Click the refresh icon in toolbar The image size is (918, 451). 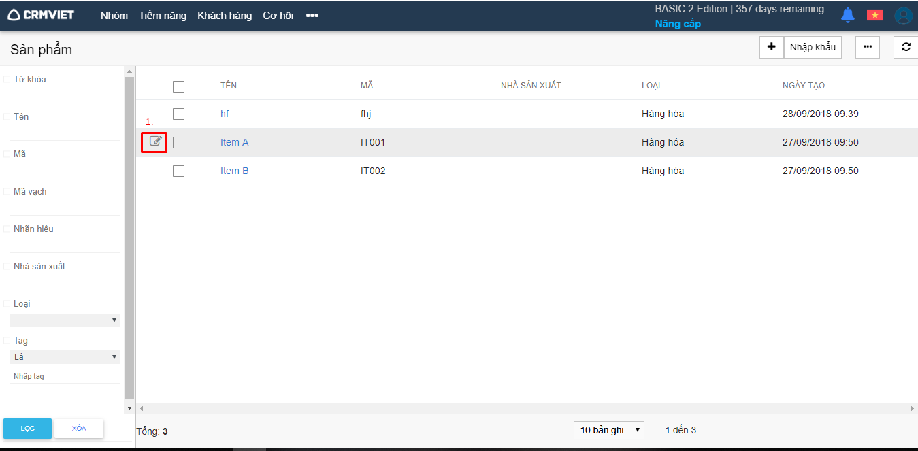click(905, 47)
